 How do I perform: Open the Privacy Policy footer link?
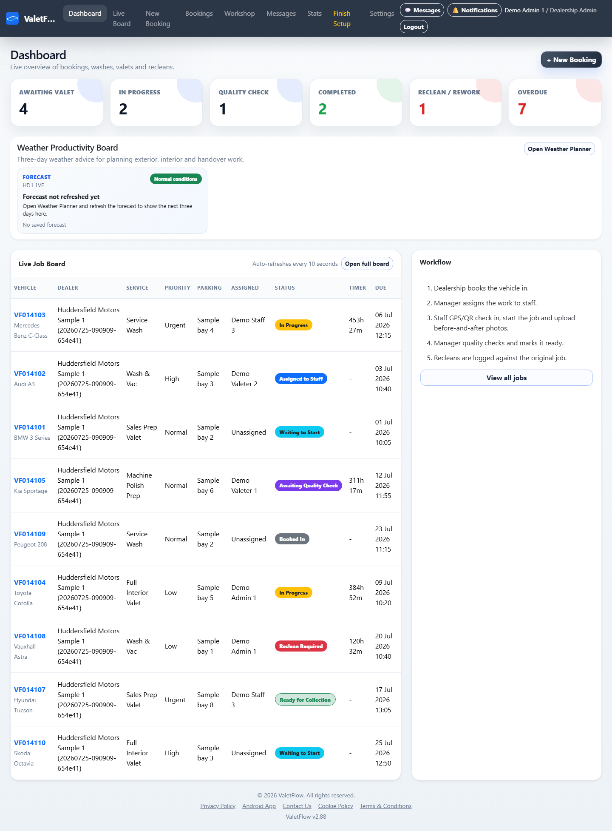point(218,806)
